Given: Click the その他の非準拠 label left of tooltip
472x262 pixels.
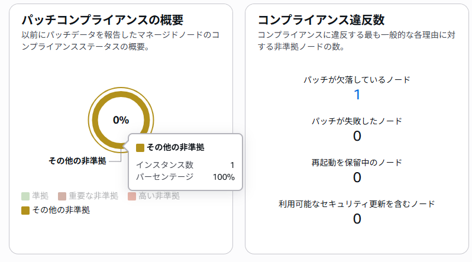Looking at the screenshot, I should [x=77, y=161].
